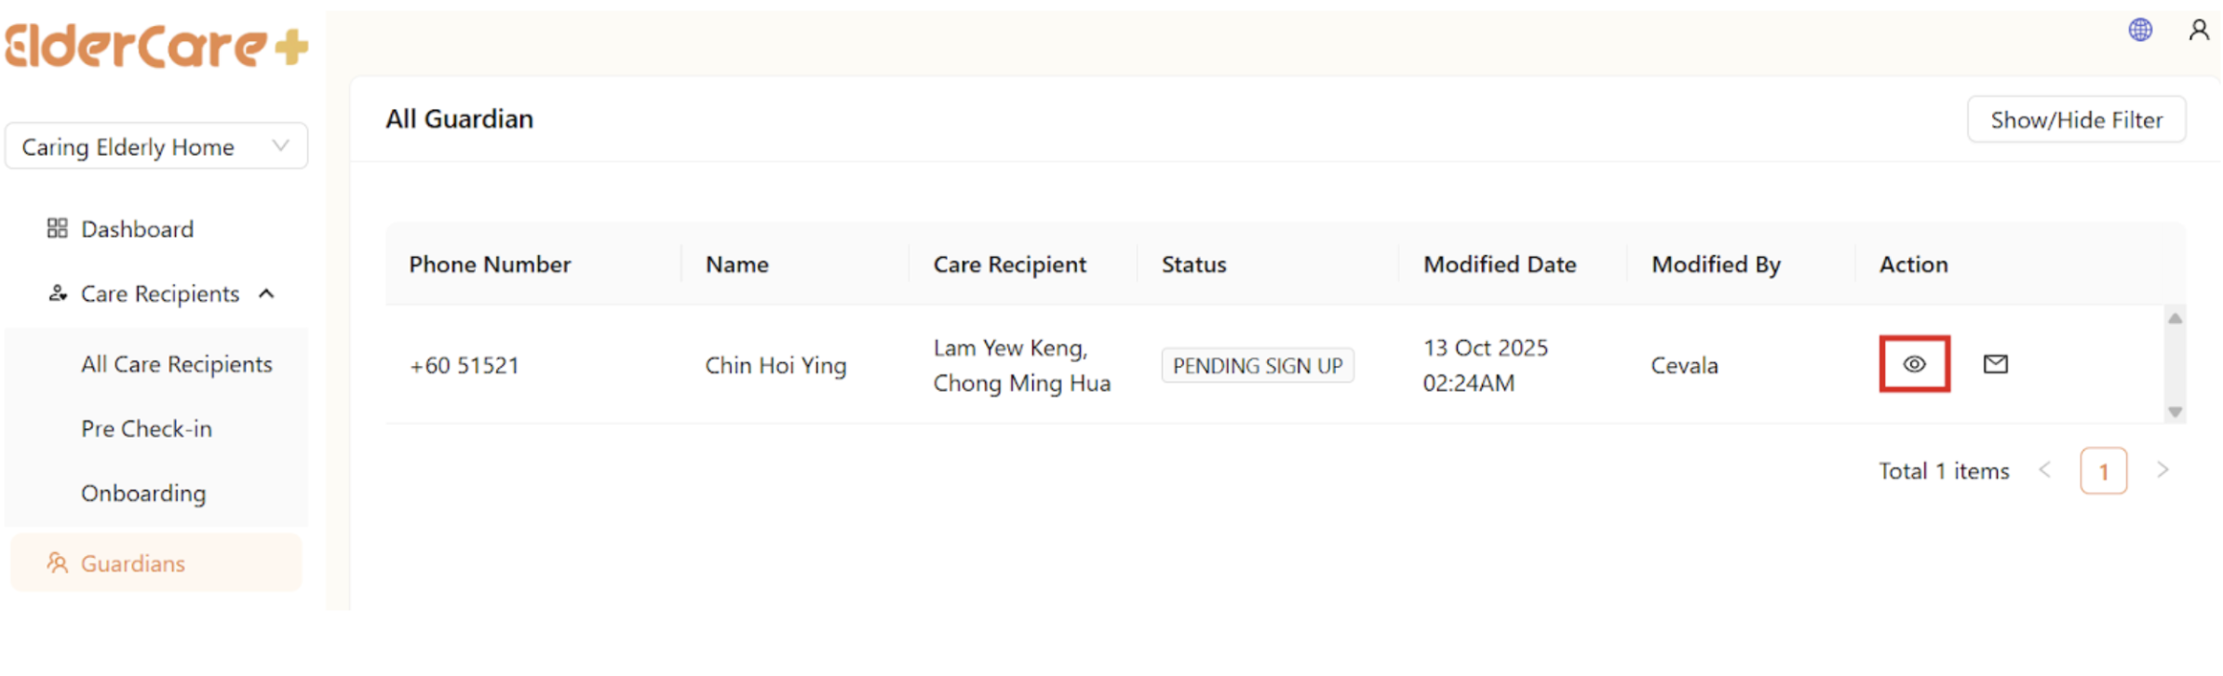Go to the previous page arrow
The width and height of the screenshot is (2223, 676).
(x=2045, y=470)
